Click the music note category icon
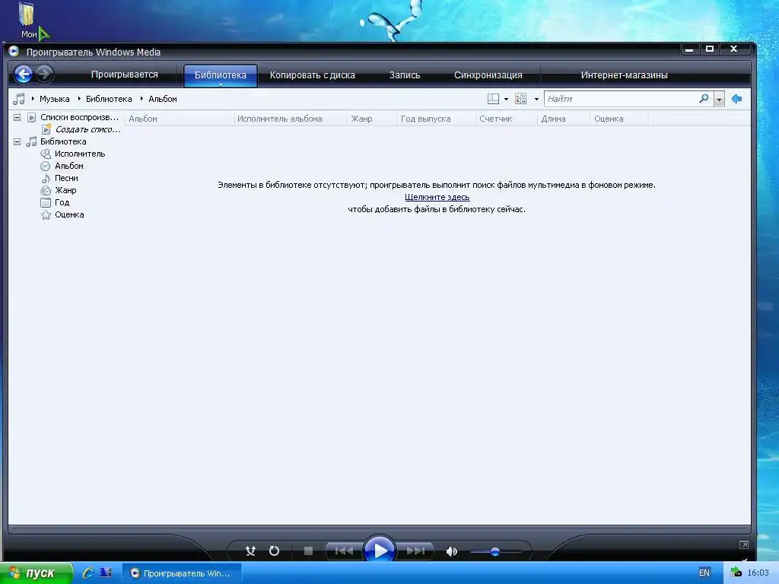Viewport: 779px width, 584px height. pyautogui.click(x=19, y=99)
